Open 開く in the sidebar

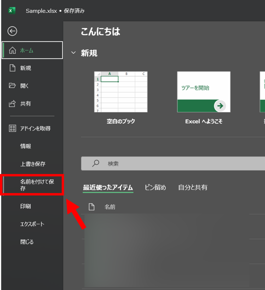click(32, 86)
